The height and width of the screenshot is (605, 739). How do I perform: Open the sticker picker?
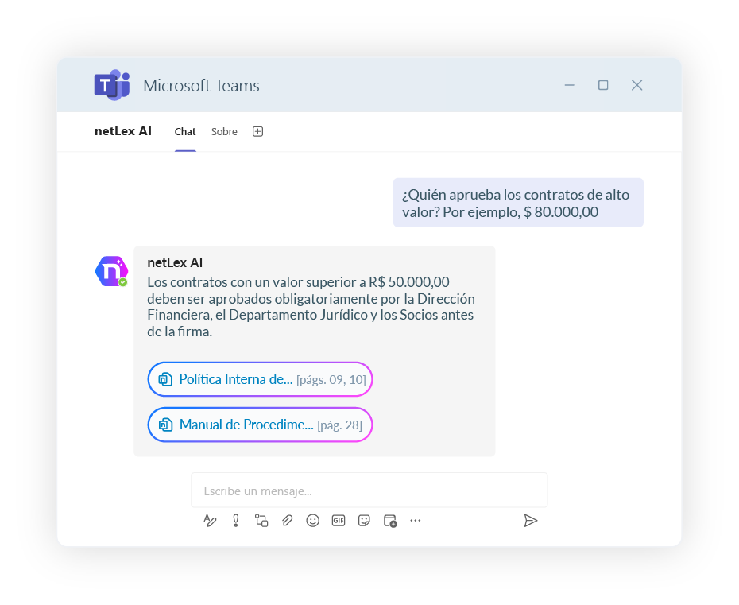(364, 521)
